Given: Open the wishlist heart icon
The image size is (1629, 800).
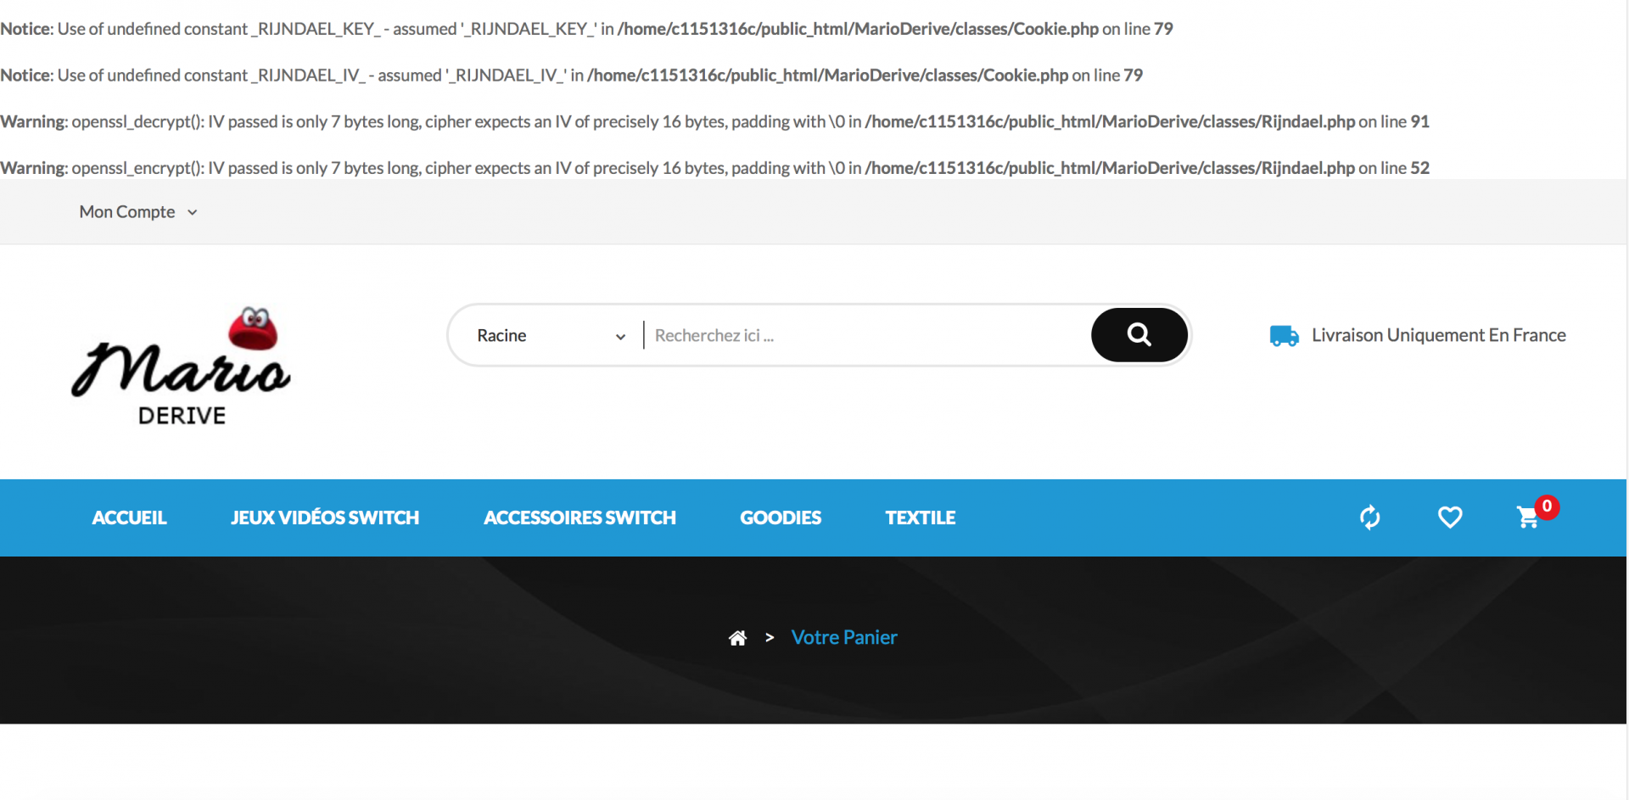Looking at the screenshot, I should 1450,517.
